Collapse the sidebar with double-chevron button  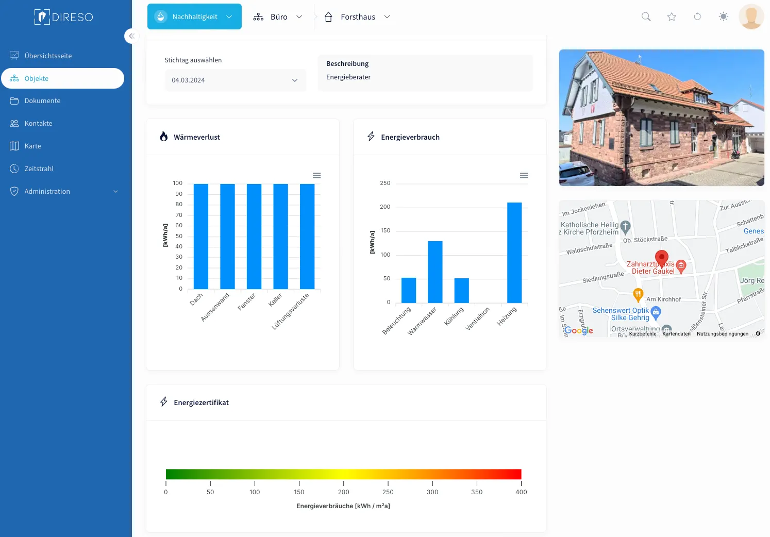tap(131, 36)
